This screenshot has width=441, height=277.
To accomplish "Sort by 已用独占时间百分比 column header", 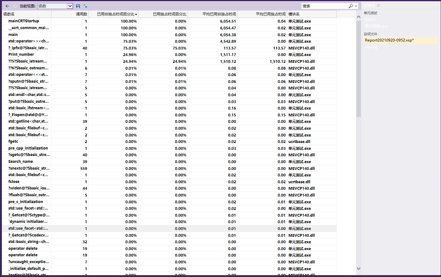I will 163,14.
